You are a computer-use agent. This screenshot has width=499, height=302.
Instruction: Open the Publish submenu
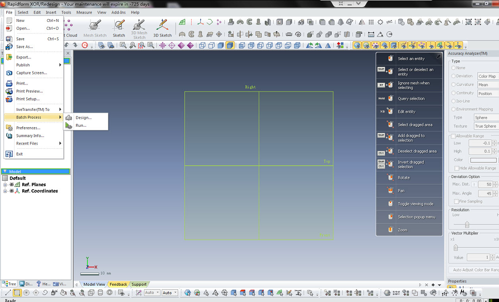[33, 65]
